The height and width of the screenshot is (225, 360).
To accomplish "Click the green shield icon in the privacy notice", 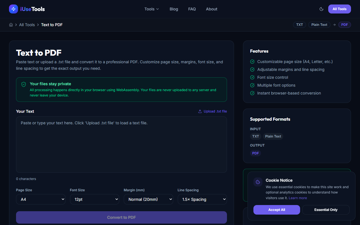I will pyautogui.click(x=24, y=84).
